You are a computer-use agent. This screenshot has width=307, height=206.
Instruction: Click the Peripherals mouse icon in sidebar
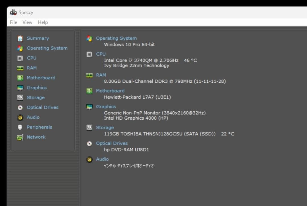(x=20, y=127)
